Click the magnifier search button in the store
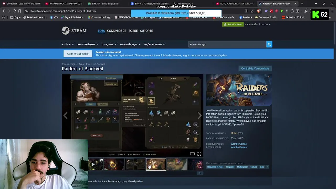Screen dimensions: 336x189 (x=269, y=44)
